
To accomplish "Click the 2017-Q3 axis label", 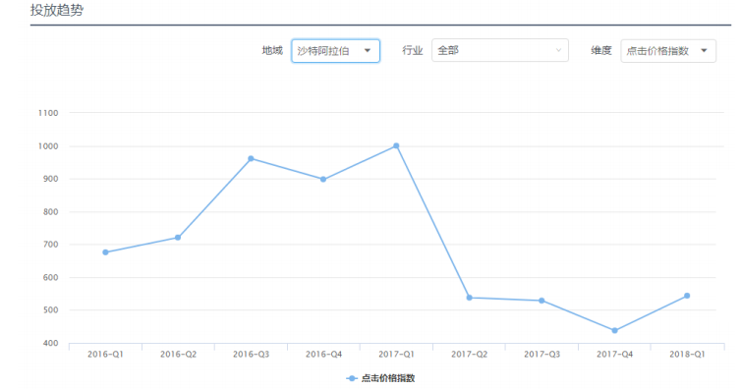I will pyautogui.click(x=541, y=354).
